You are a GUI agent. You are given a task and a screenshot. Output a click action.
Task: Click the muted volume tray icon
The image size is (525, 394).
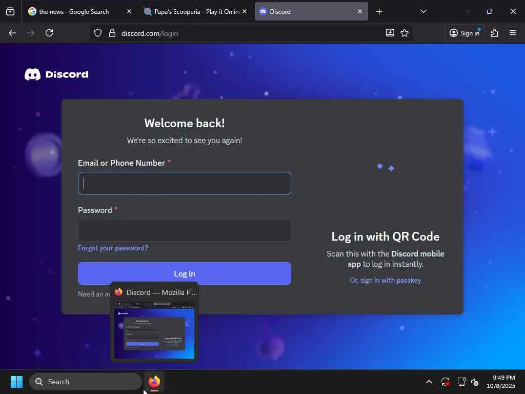point(475,382)
